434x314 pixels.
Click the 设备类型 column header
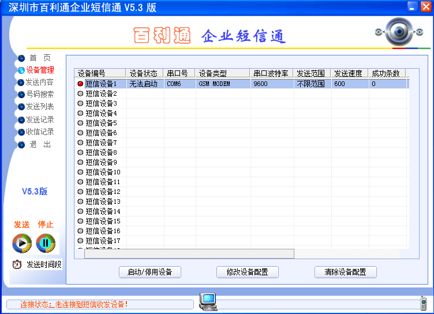pos(223,73)
